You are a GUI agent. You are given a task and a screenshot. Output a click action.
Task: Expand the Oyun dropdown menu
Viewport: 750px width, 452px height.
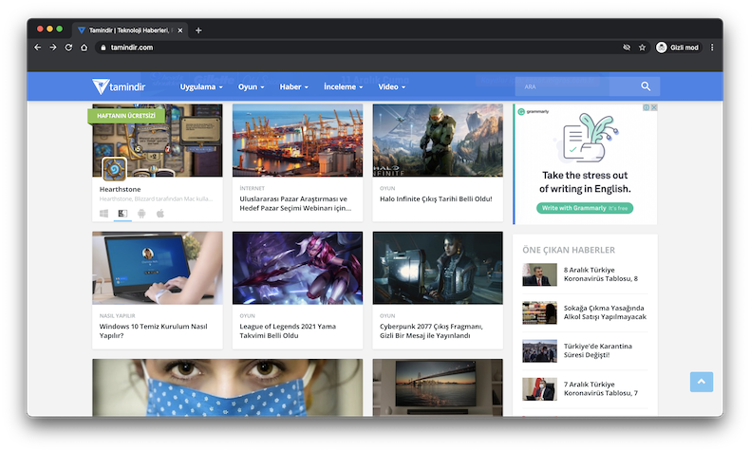[252, 86]
